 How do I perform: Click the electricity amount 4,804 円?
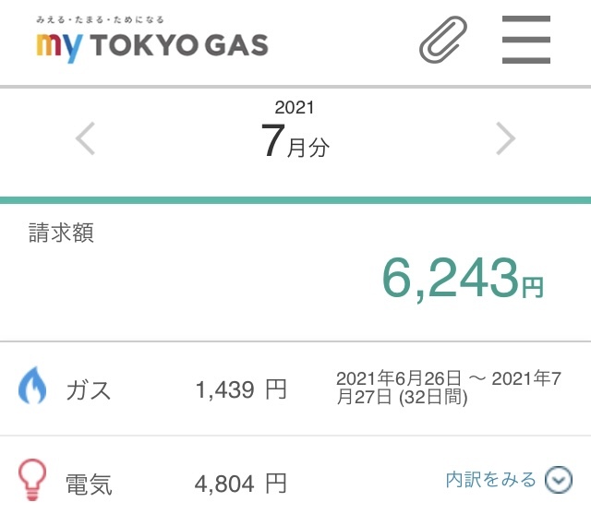point(241,484)
